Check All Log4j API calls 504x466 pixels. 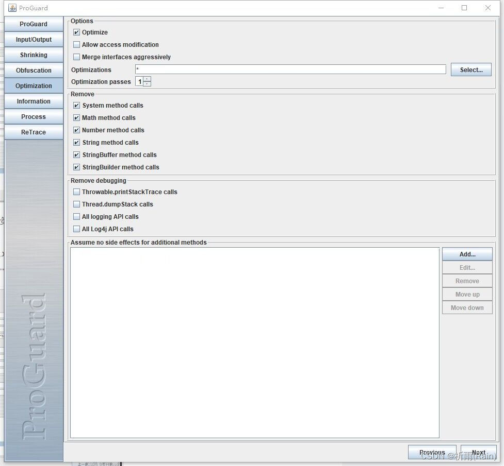[x=76, y=229]
